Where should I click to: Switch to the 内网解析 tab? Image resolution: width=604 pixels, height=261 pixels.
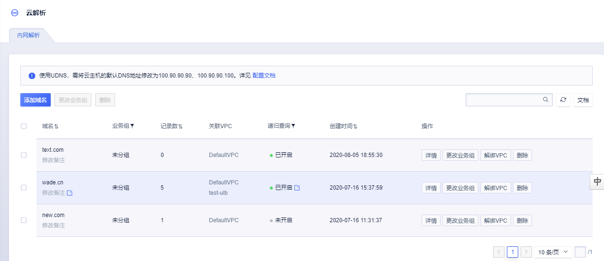[x=28, y=35]
